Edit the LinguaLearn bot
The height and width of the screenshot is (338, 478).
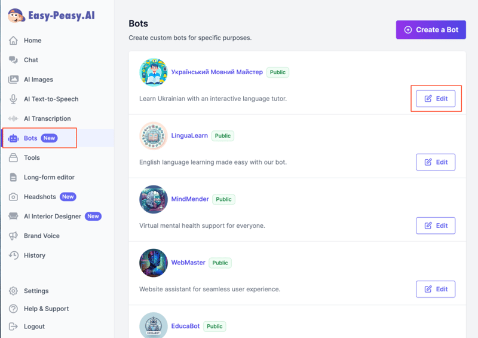436,162
